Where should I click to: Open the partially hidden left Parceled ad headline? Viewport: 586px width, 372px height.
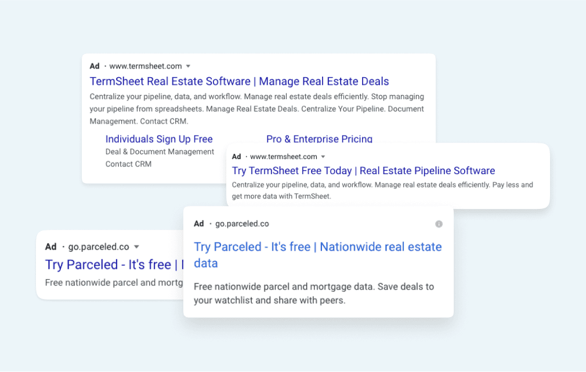[114, 265]
